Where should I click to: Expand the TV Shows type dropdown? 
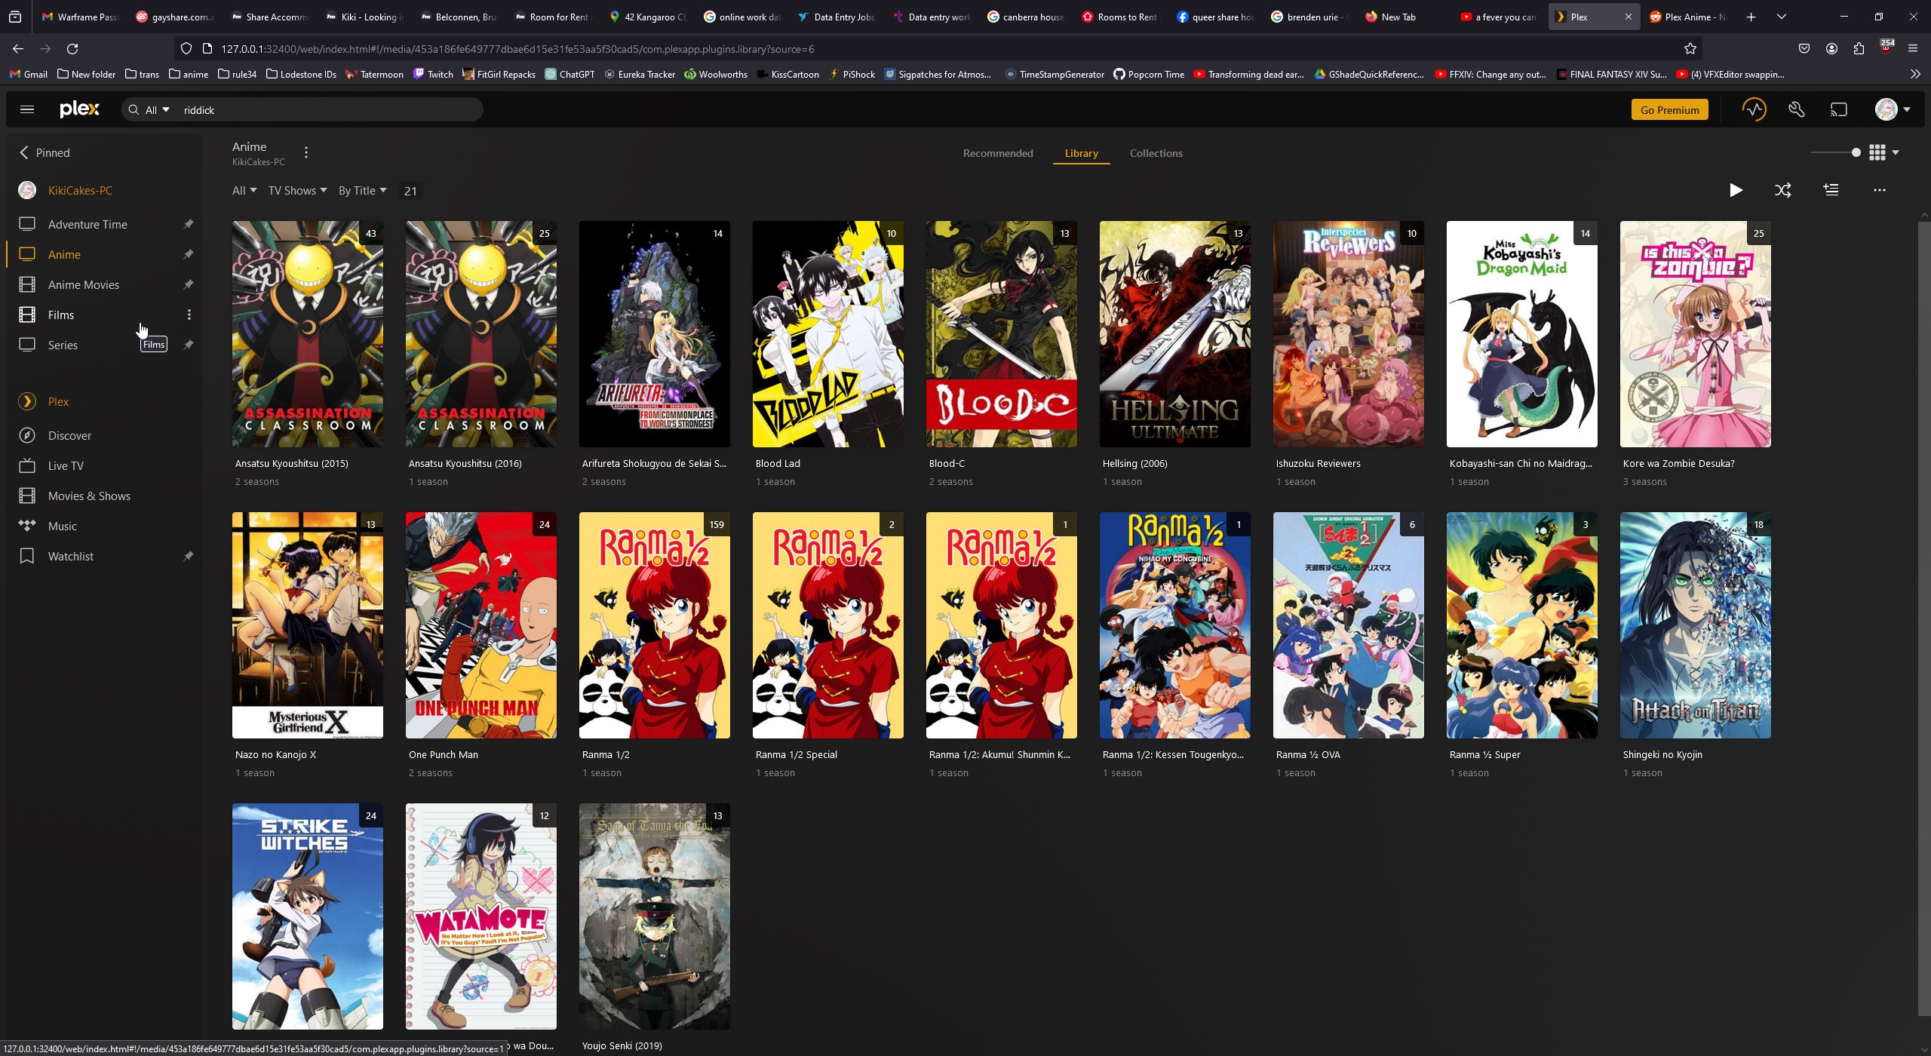pyautogui.click(x=298, y=191)
